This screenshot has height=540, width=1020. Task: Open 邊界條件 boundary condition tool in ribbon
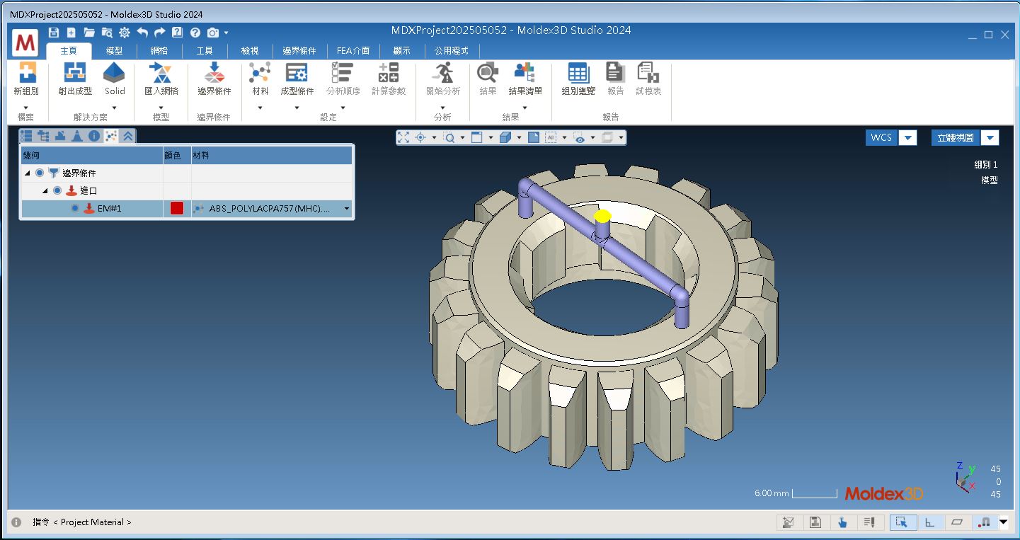pos(214,79)
